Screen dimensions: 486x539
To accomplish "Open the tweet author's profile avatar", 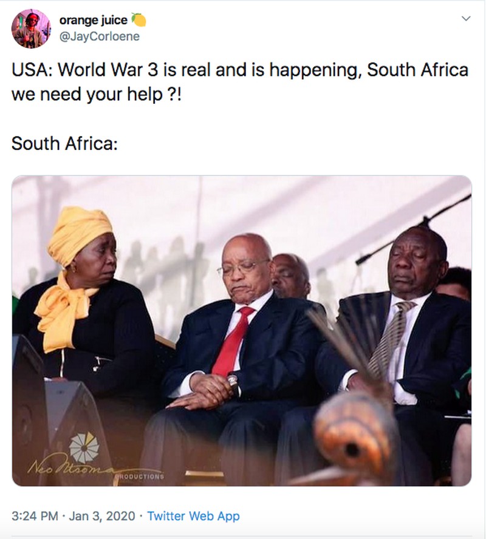I will click(x=31, y=28).
